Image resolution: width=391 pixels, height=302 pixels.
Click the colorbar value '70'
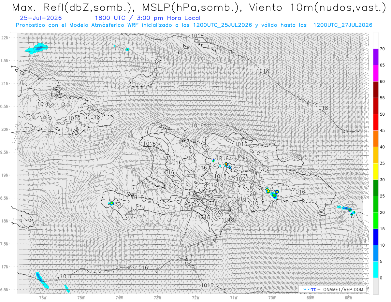point(382,49)
